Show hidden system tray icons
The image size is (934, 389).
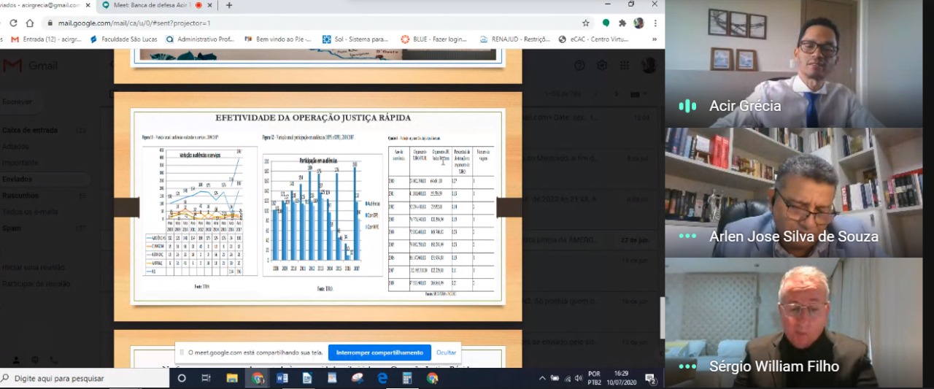[x=541, y=378]
